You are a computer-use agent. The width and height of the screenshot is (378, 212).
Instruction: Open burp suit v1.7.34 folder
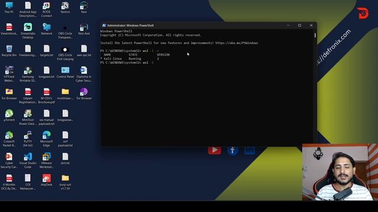65,183
